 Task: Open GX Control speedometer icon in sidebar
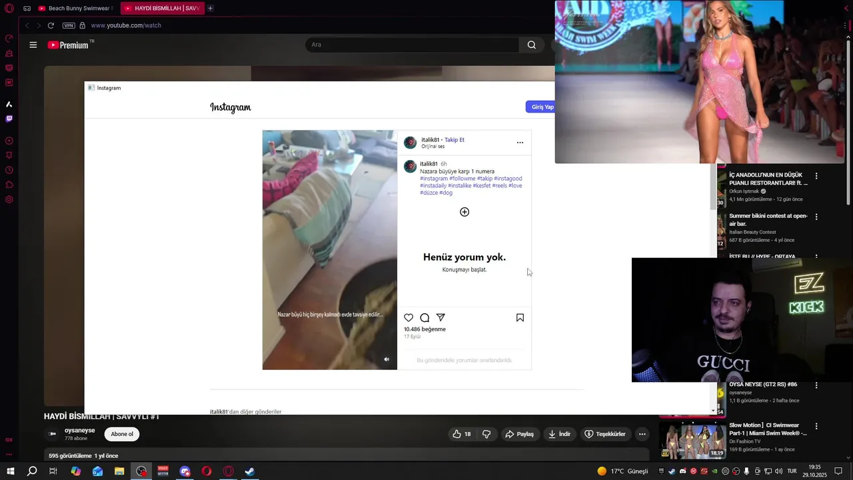9,39
